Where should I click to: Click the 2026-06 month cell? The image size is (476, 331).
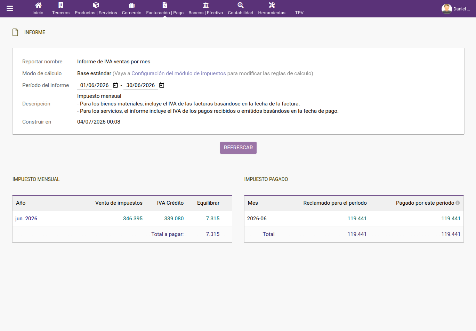(257, 219)
